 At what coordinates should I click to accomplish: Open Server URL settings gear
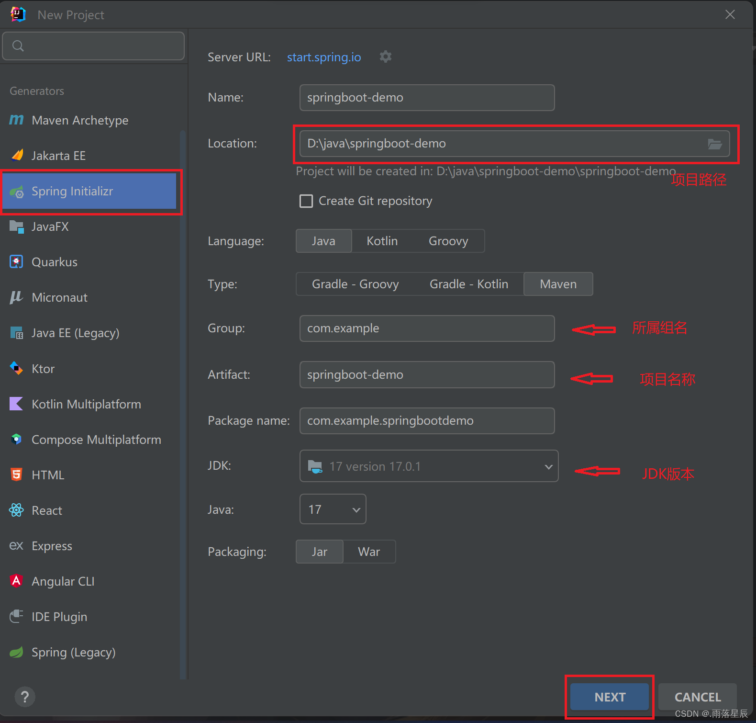click(x=386, y=57)
